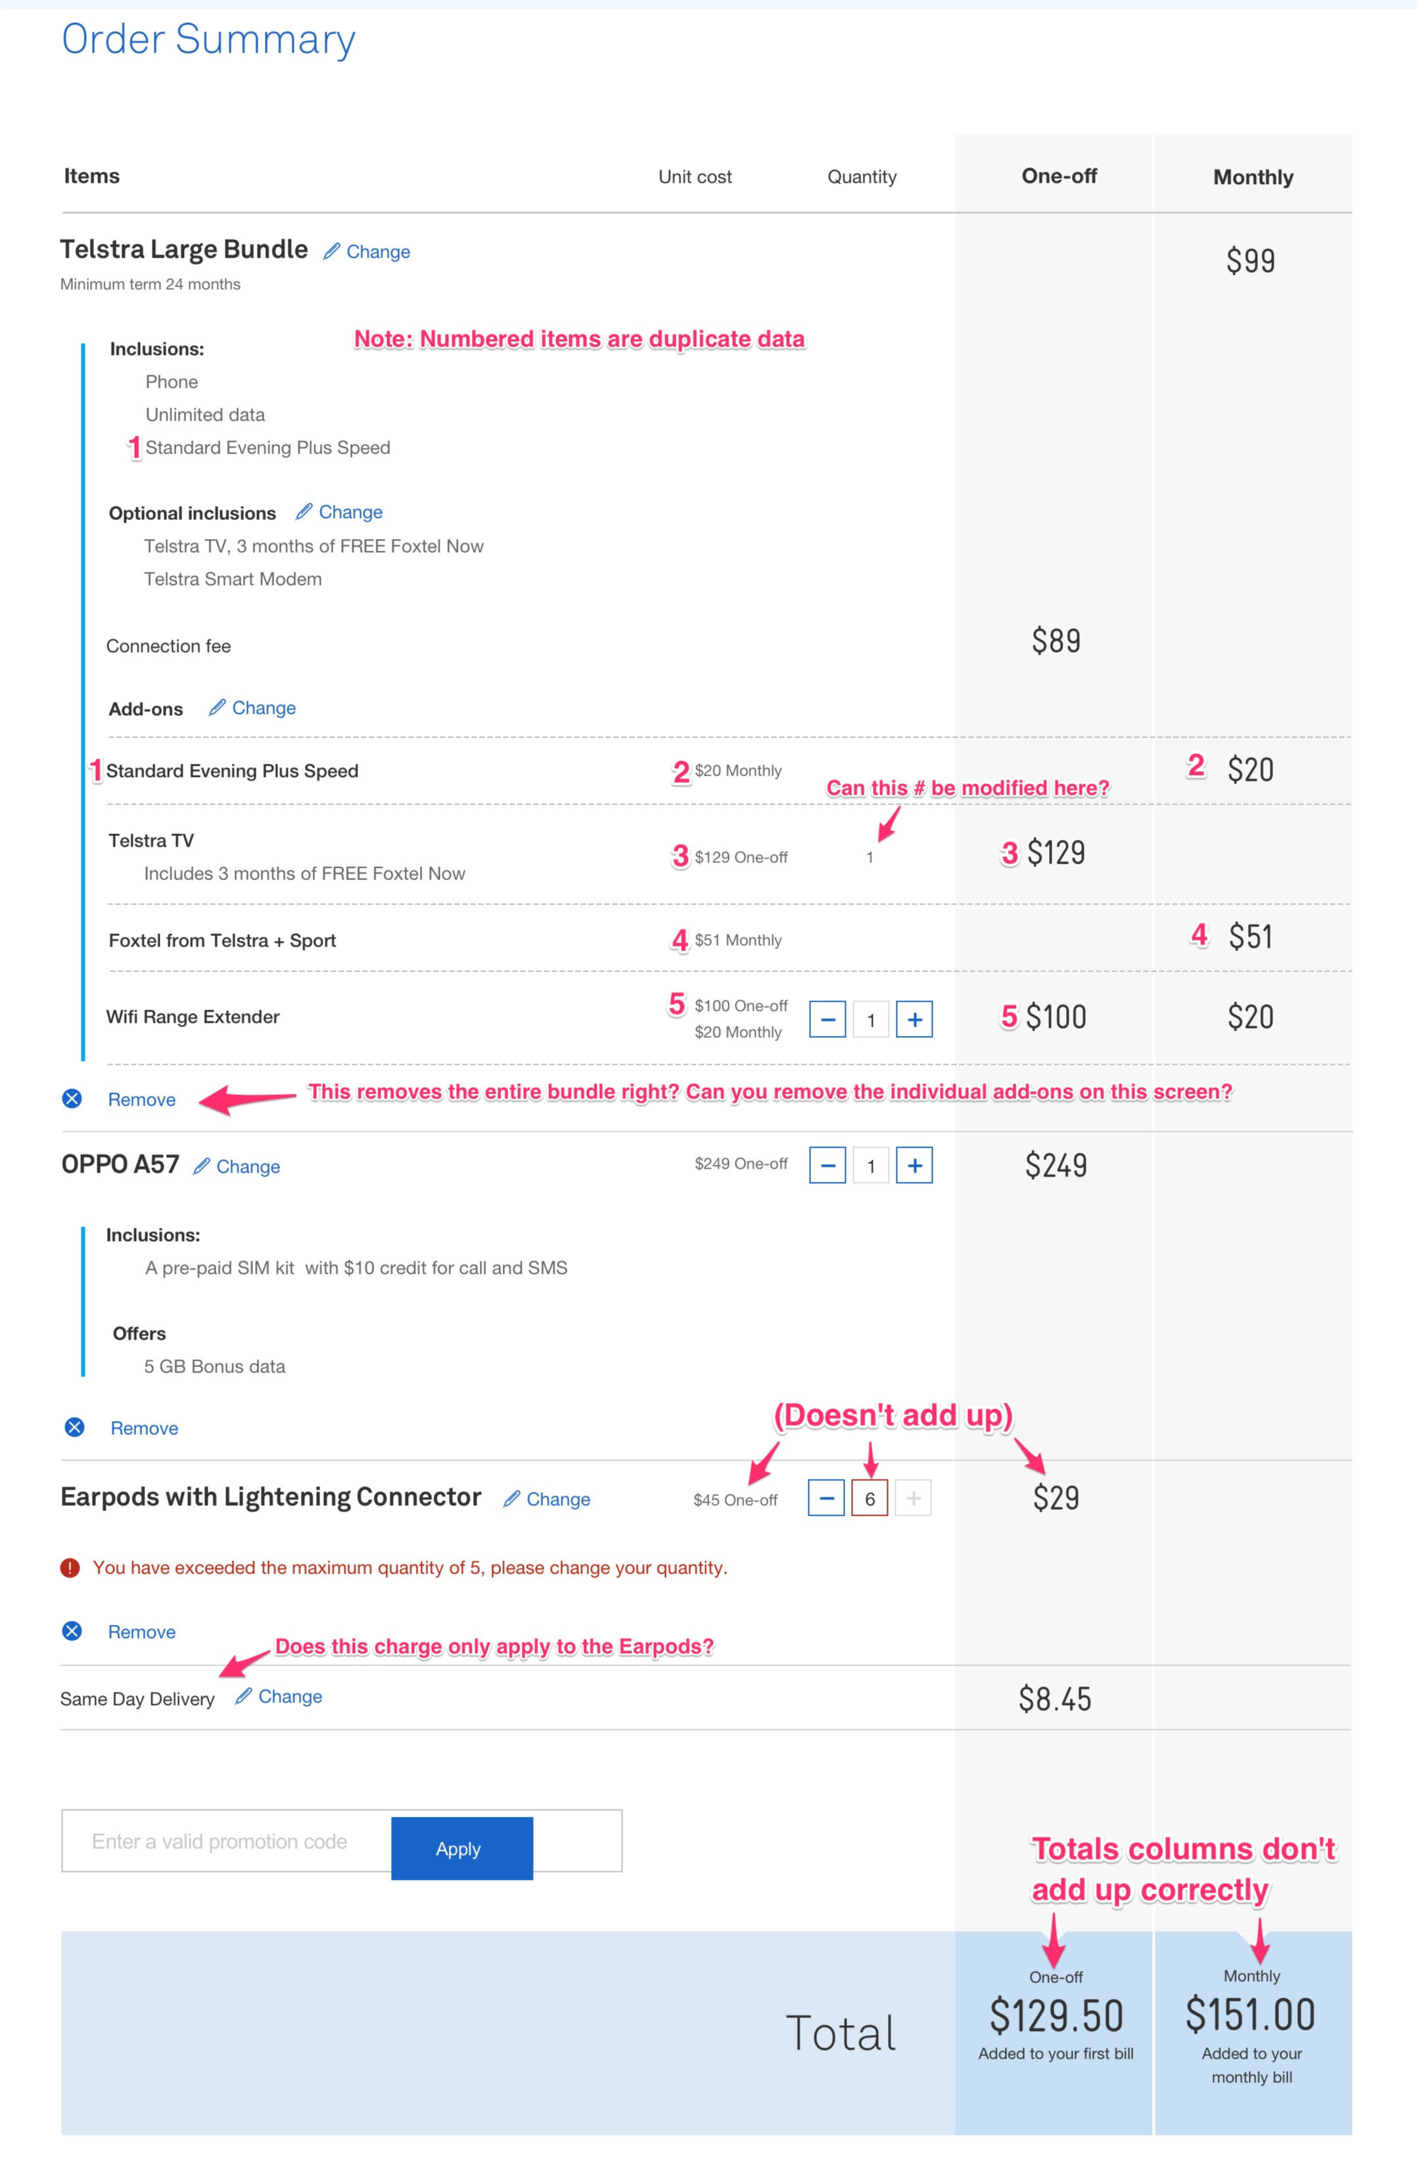Increase Wifi Range Extender quantity with plus
The image size is (1417, 2175).
point(914,1019)
